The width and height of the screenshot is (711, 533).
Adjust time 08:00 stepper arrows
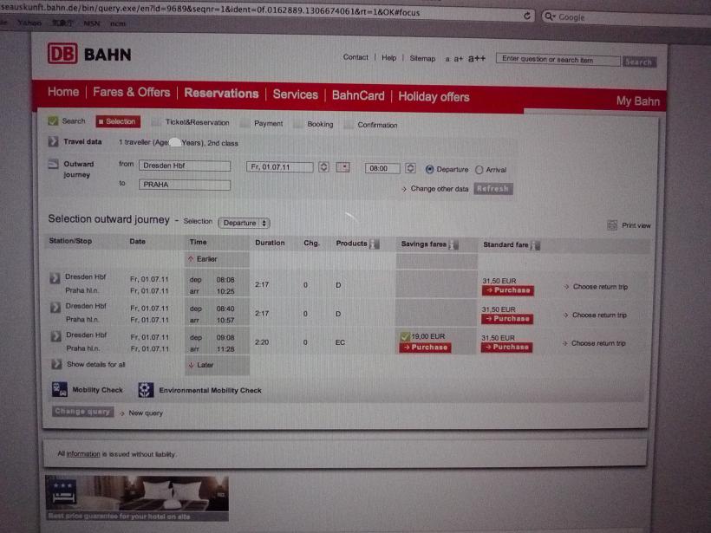coord(410,168)
